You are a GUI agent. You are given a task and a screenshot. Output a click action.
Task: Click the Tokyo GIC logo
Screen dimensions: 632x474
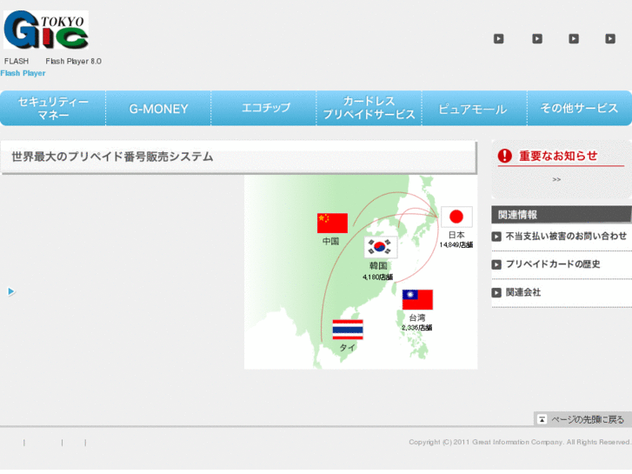coord(46,30)
